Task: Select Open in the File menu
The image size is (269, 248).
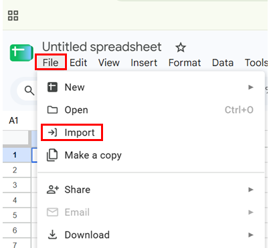Action: (151, 110)
